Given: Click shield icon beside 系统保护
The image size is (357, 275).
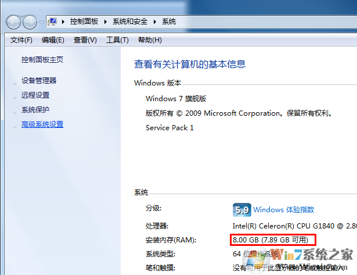Looking at the screenshot, I should [15, 113].
